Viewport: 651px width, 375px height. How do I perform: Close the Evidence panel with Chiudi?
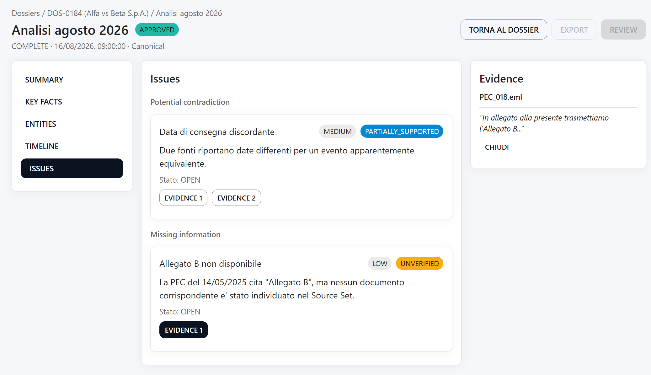click(x=497, y=147)
